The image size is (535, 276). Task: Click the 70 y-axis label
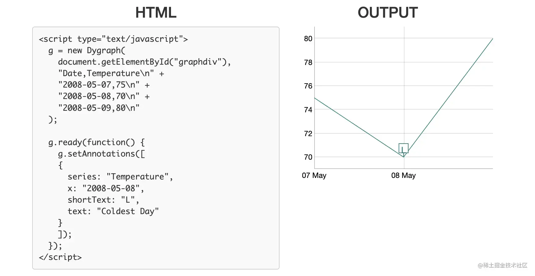pyautogui.click(x=308, y=157)
